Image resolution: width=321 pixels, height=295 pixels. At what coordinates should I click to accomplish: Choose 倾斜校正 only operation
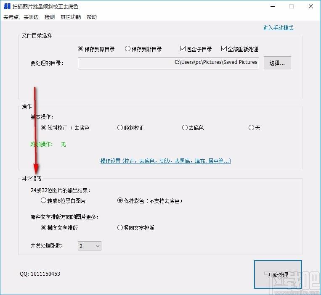point(130,128)
